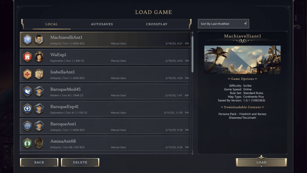Image resolution: width=307 pixels, height=173 pixels.
Task: Select the Local saves tab
Action: click(51, 24)
